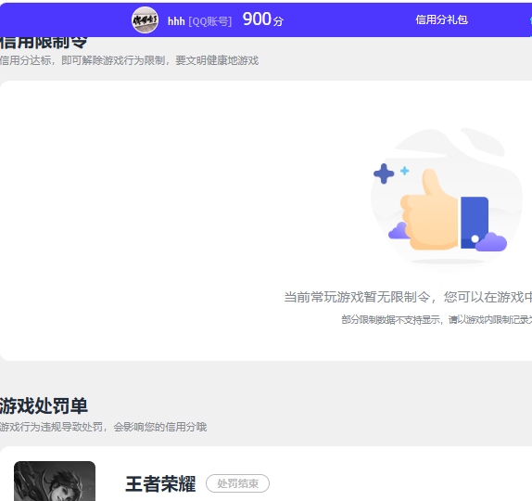532x501 pixels.
Task: Click the 王者荣耀 game title
Action: (x=160, y=483)
